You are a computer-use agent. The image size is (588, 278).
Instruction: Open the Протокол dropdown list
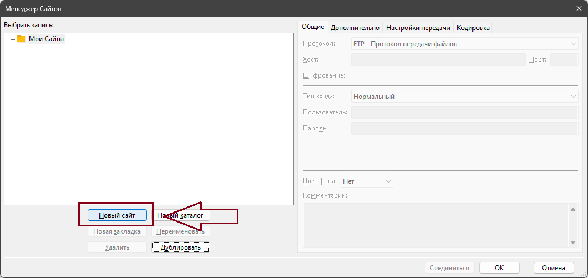465,44
